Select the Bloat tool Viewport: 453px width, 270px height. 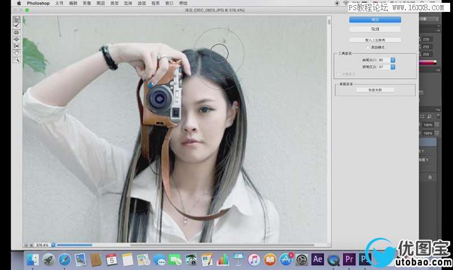[x=16, y=39]
